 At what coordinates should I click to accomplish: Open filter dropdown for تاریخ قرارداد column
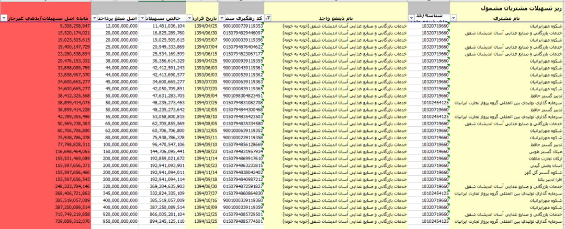tap(189, 18)
